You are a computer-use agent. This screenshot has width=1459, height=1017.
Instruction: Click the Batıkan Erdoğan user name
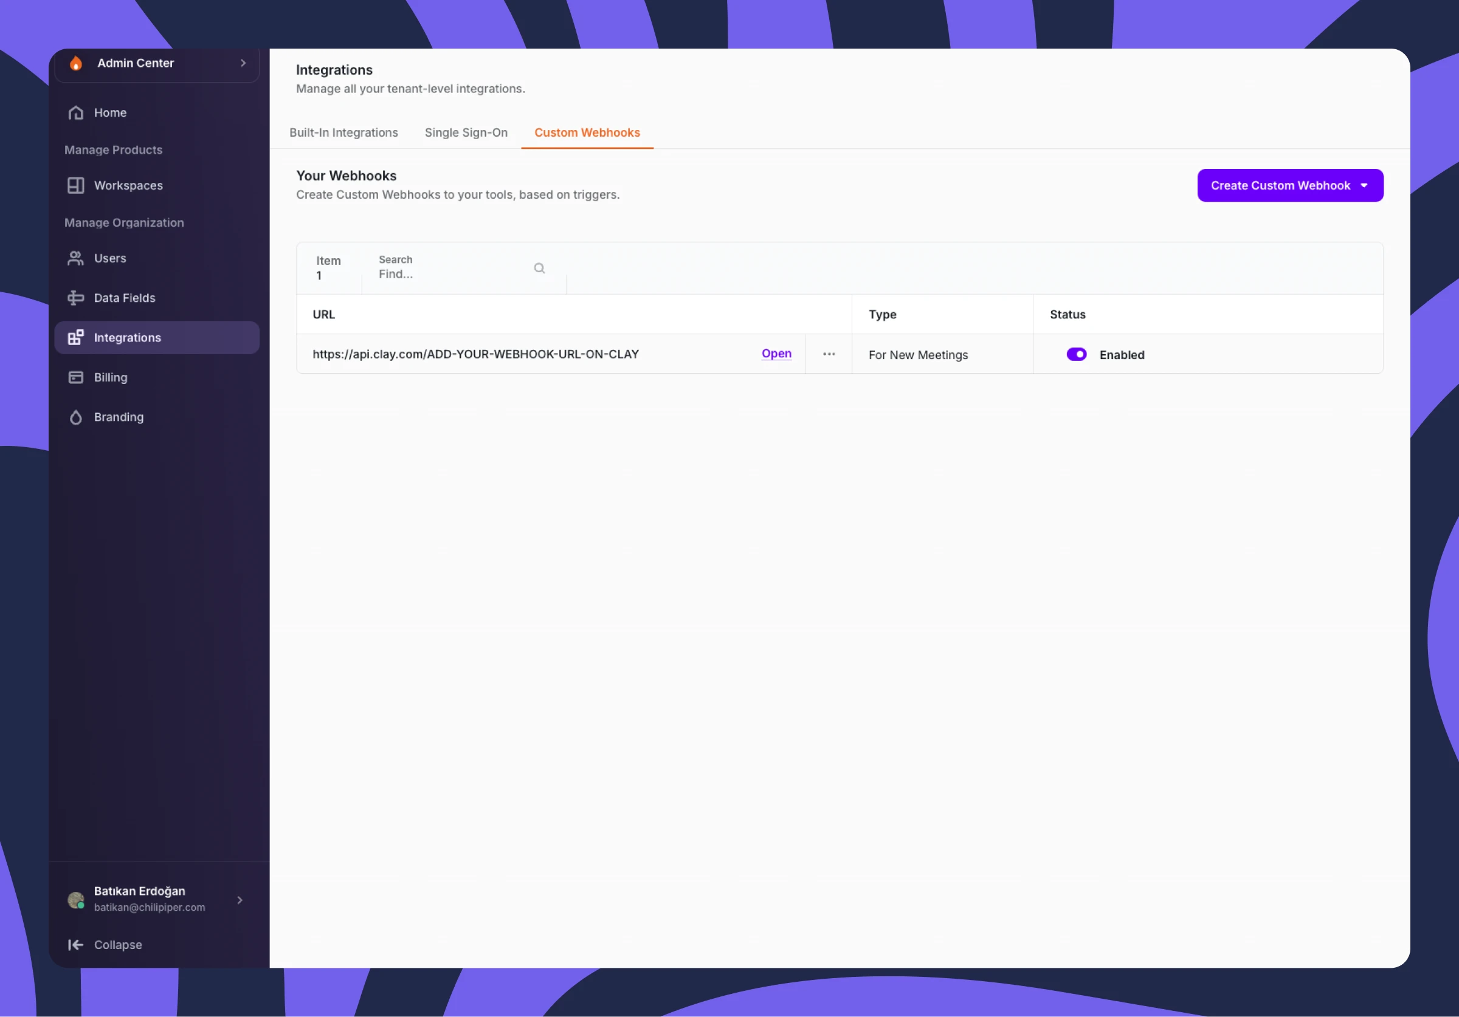click(x=139, y=891)
